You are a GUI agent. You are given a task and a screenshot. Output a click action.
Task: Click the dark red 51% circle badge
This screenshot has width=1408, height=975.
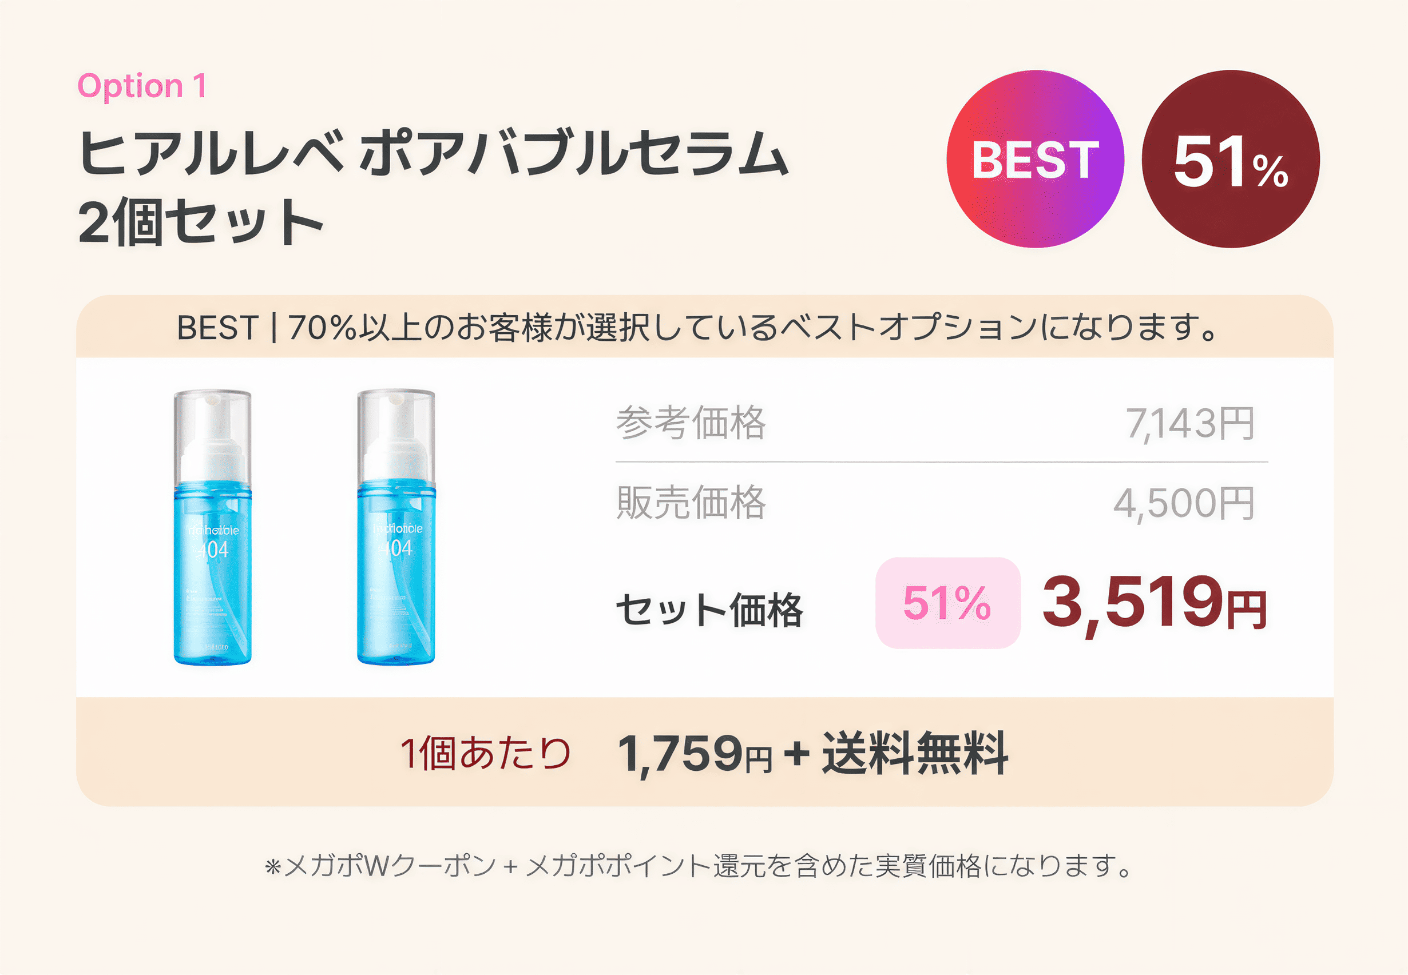pos(1231,159)
